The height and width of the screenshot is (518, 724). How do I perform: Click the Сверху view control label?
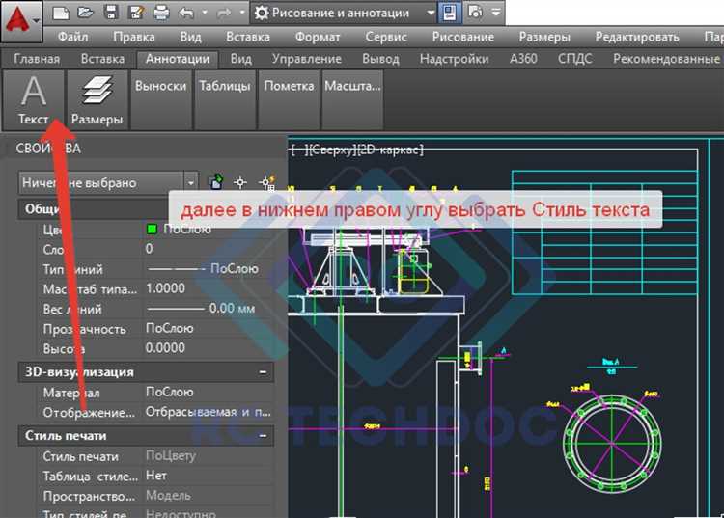tap(332, 150)
